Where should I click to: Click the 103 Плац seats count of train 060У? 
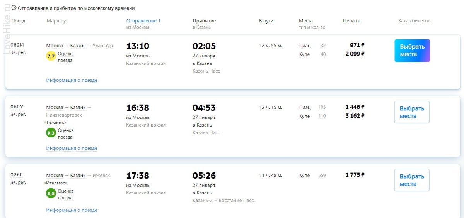tap(322, 107)
